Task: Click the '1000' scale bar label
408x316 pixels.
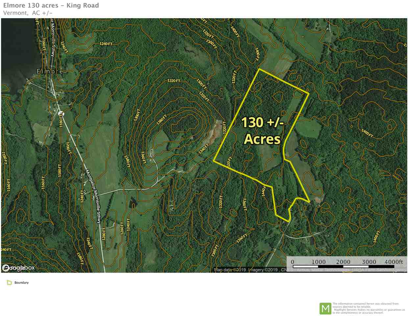Action: 319,262
